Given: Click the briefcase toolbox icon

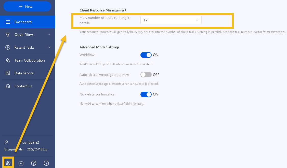Looking at the screenshot, I should pyautogui.click(x=21, y=163).
